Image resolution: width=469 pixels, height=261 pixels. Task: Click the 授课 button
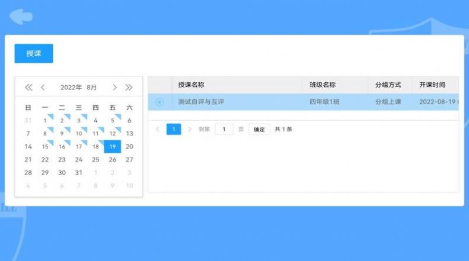pos(34,53)
